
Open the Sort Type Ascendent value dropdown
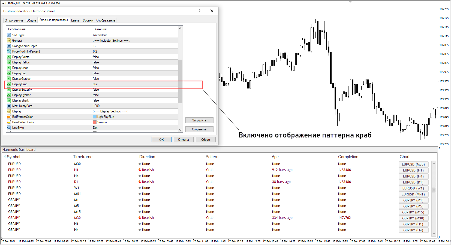[135, 35]
